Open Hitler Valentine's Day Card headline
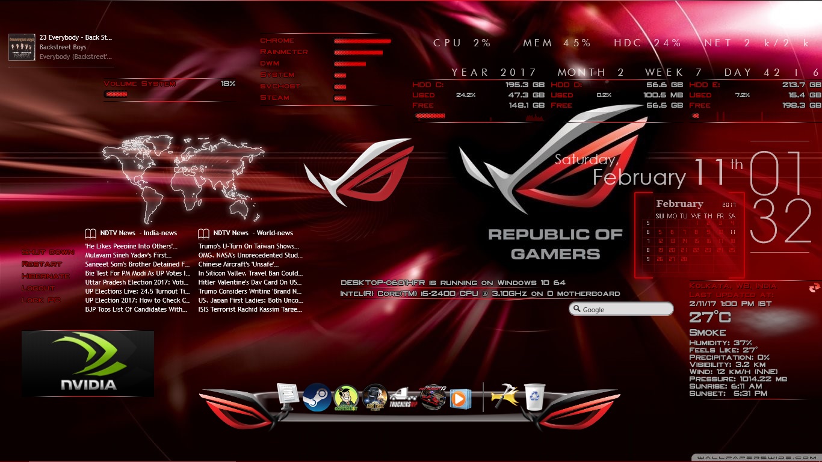This screenshot has height=462, width=822. pyautogui.click(x=250, y=282)
